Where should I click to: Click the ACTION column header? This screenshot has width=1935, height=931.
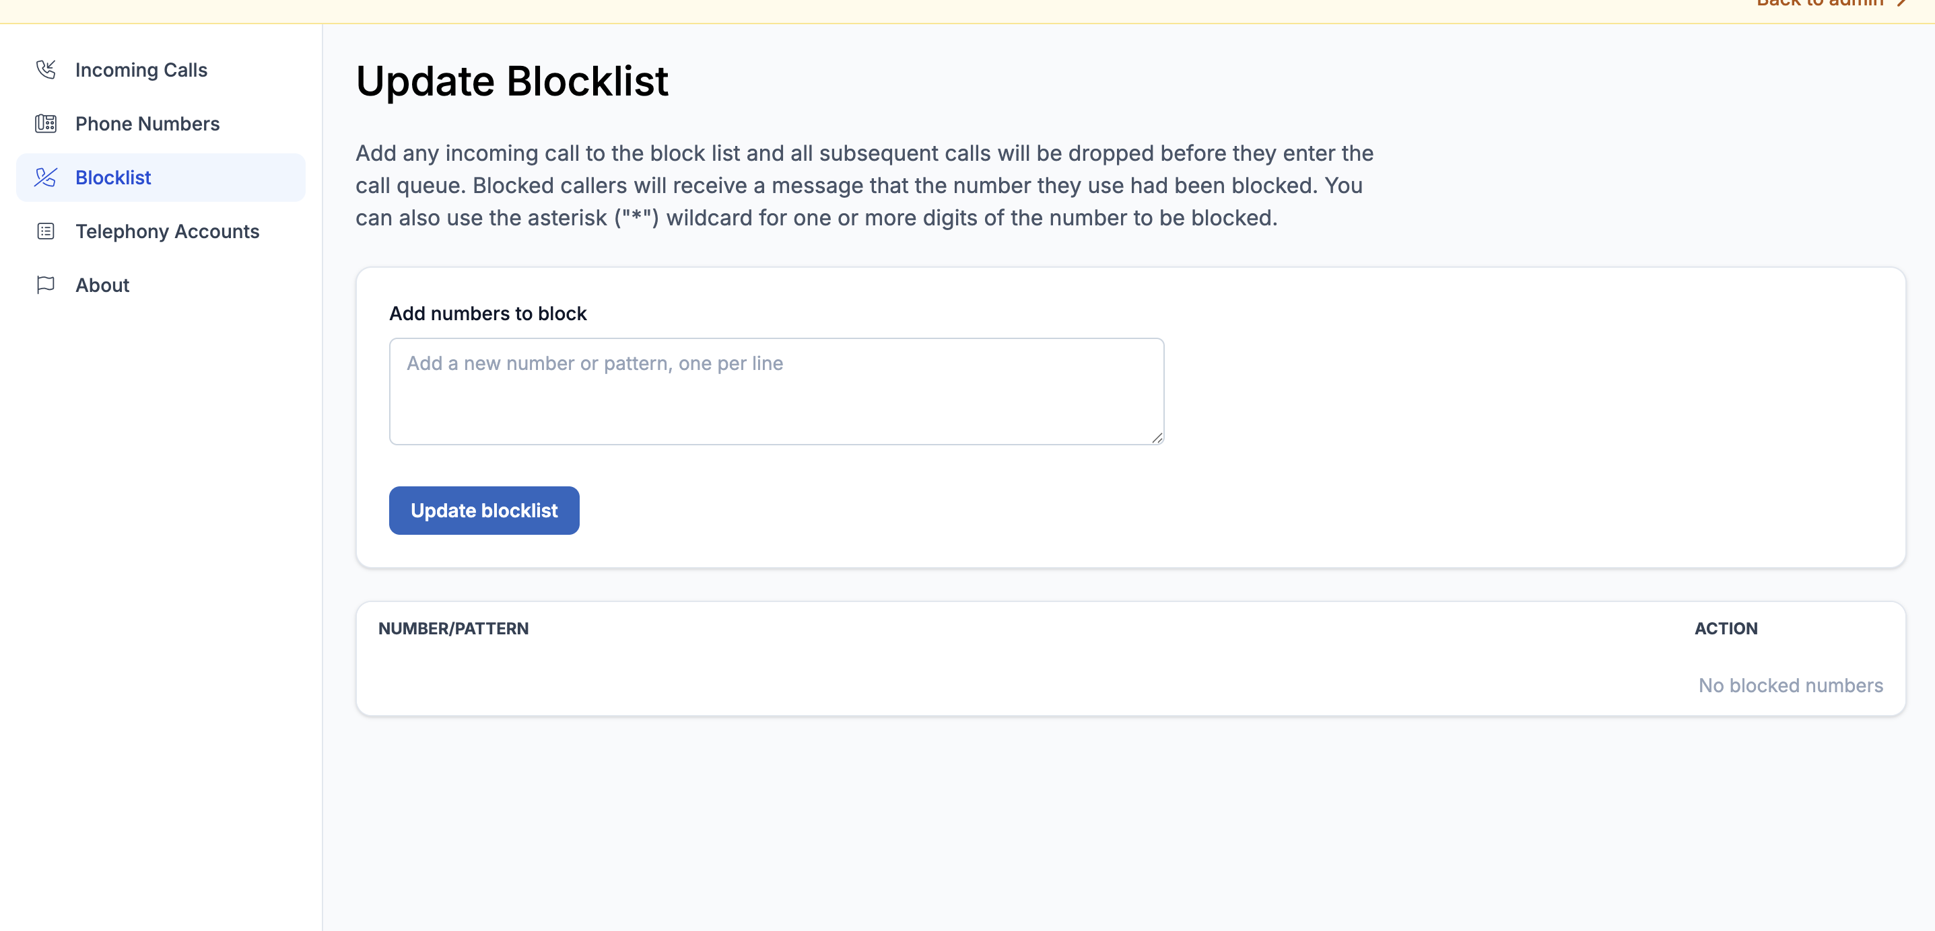click(x=1726, y=628)
